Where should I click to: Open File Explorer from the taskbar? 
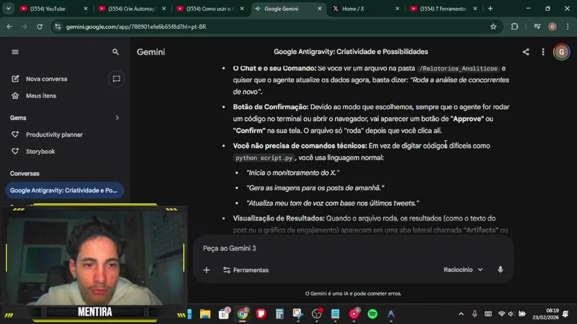205,314
